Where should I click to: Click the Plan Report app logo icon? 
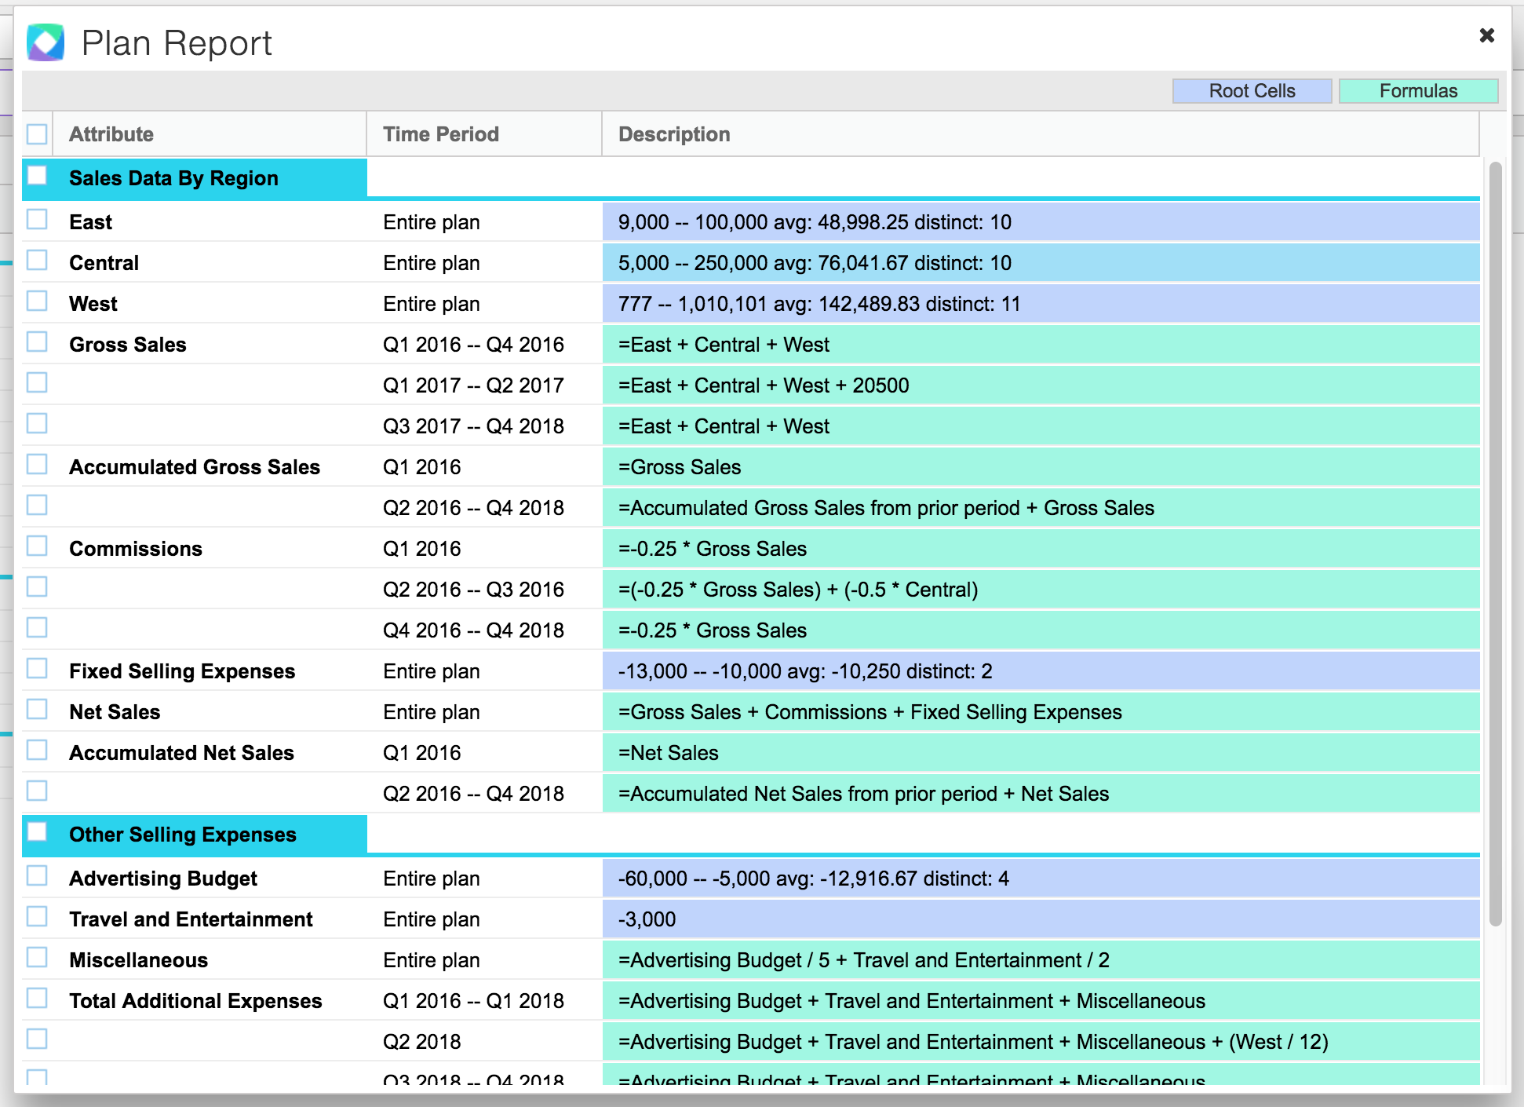tap(46, 42)
